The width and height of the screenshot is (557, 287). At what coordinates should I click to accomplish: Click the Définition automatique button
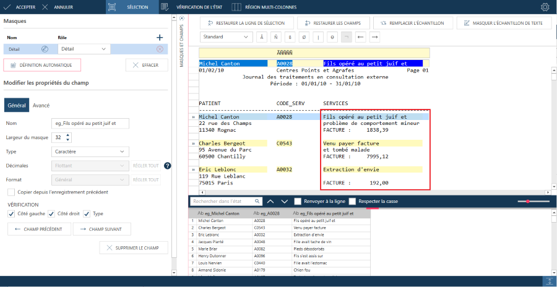point(42,64)
